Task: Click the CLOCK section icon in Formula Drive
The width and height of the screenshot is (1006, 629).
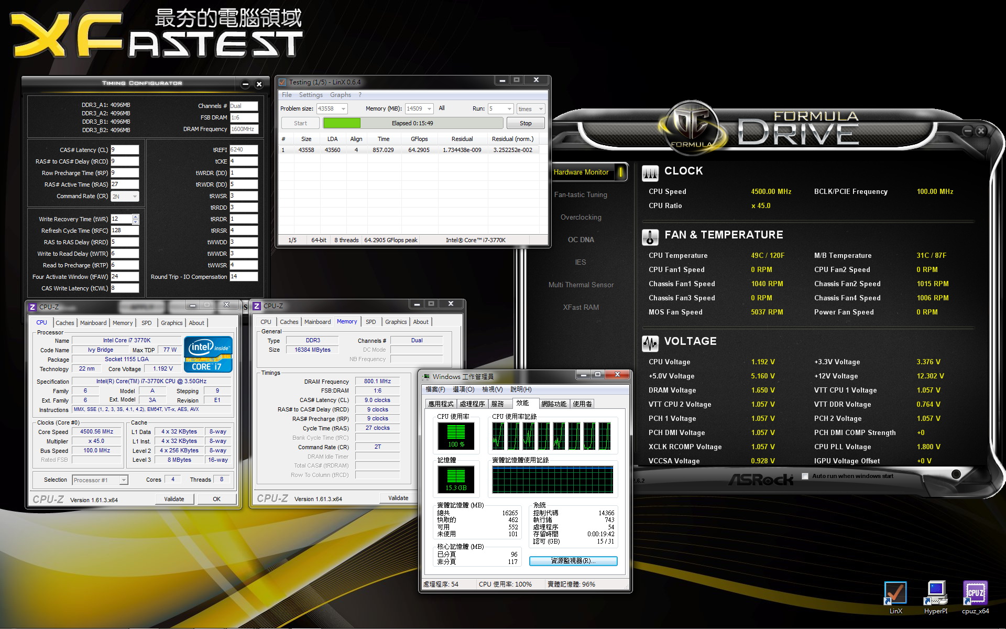Action: click(x=650, y=172)
